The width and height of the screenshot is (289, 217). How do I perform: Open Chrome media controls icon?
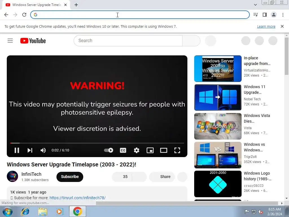pyautogui.click(x=256, y=15)
